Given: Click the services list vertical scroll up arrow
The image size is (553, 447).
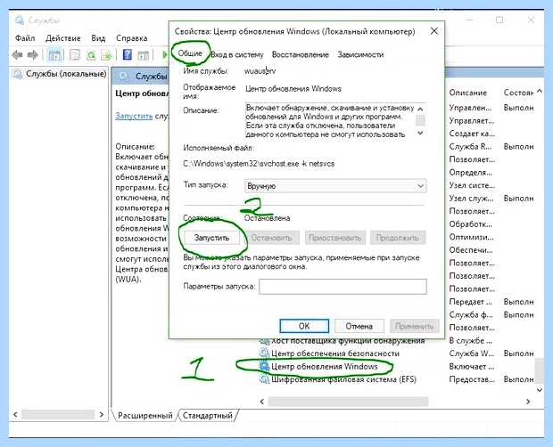Looking at the screenshot, I should [x=540, y=91].
